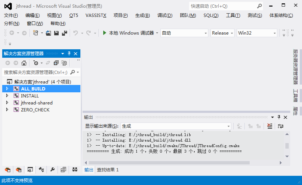Pin the output panel
This screenshot has width=302, height=185.
pyautogui.click(x=279, y=117)
